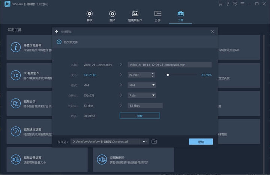Open the video speed controller tool
This screenshot has width=270, height=175.
point(30,132)
